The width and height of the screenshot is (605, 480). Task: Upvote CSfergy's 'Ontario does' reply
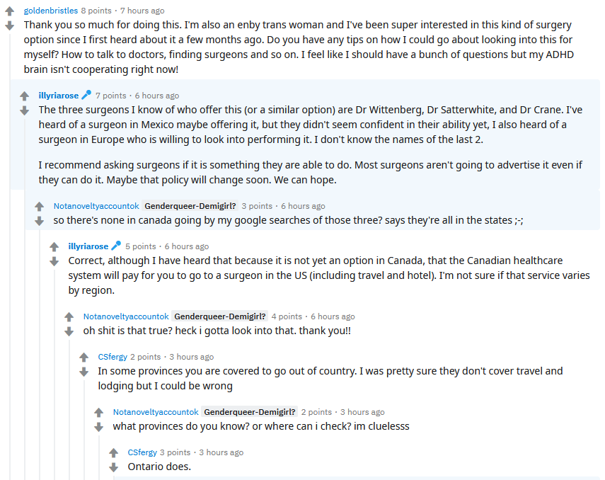114,453
